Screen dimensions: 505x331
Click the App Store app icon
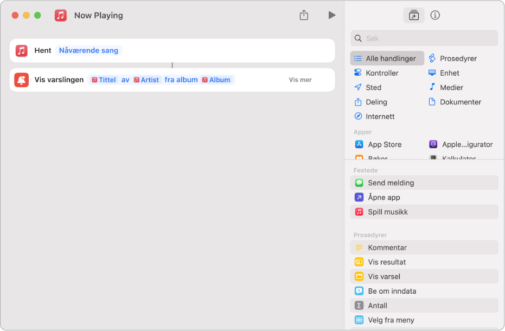[359, 144]
